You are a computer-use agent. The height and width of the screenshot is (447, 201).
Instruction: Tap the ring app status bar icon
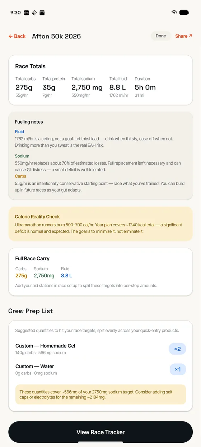[26, 13]
